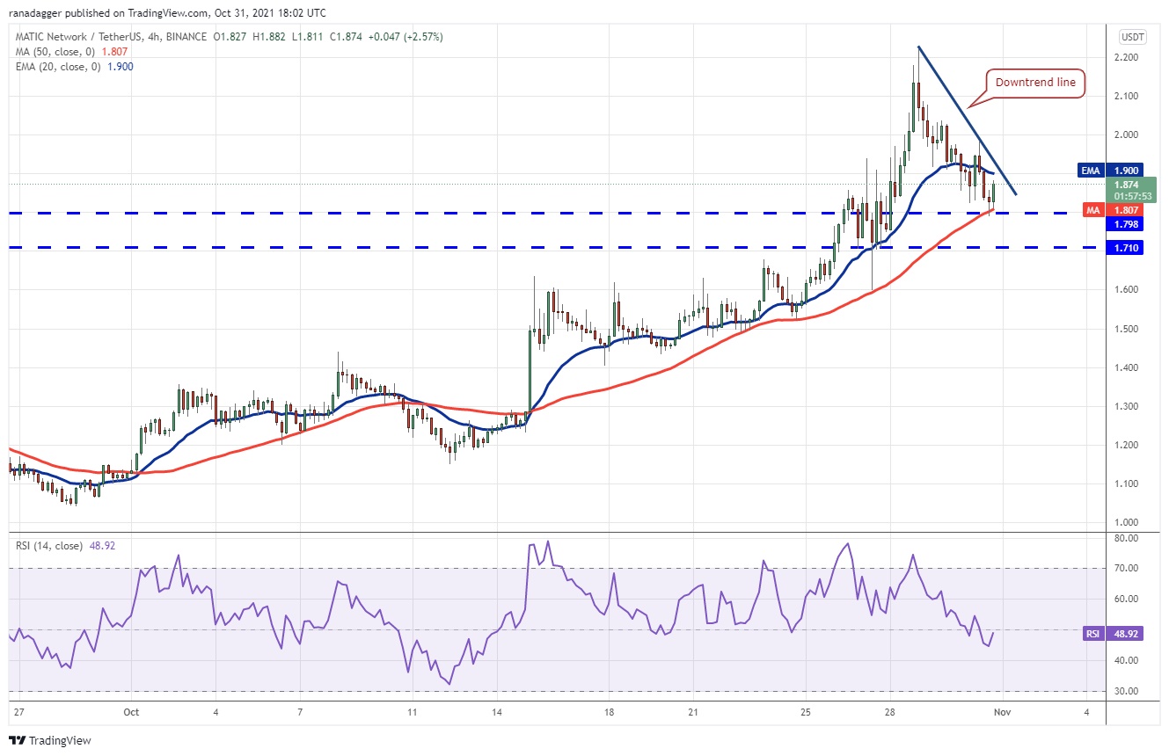Click the '28' date label on time axis
1169x756 pixels.
pos(890,712)
